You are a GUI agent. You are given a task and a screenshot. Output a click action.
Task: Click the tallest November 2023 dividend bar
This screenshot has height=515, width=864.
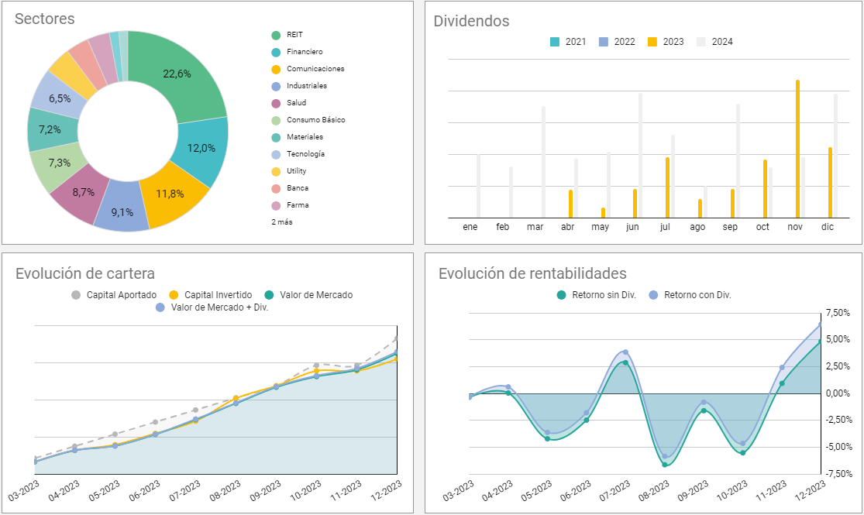click(797, 149)
